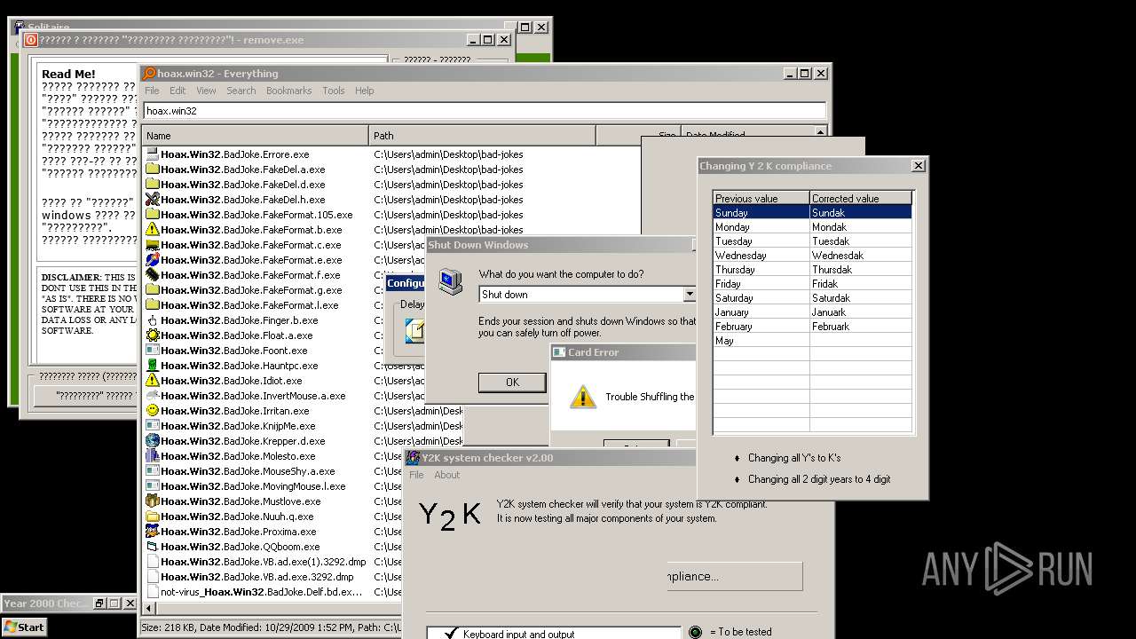1136x639 pixels.
Task: Select the Februark corrected value cell
Action: coord(861,327)
